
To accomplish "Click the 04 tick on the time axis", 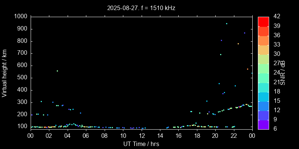I will (x=67, y=136).
